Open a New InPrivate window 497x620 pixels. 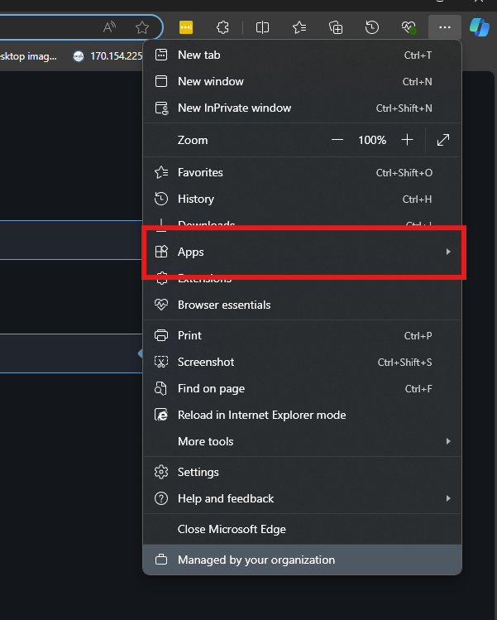point(302,108)
